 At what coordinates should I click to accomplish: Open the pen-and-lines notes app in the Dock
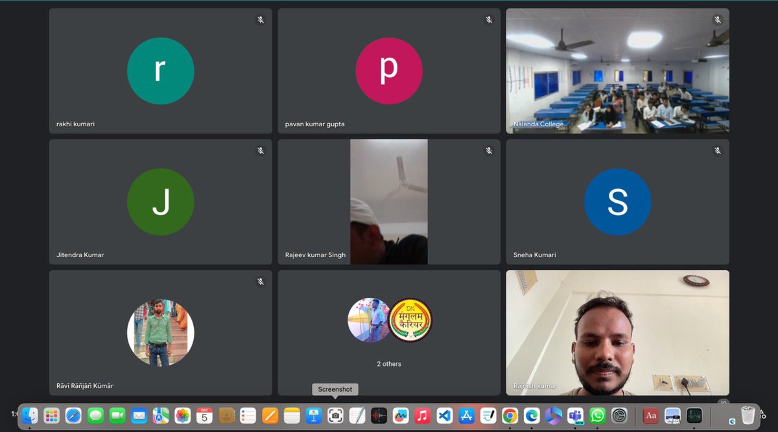tap(488, 415)
